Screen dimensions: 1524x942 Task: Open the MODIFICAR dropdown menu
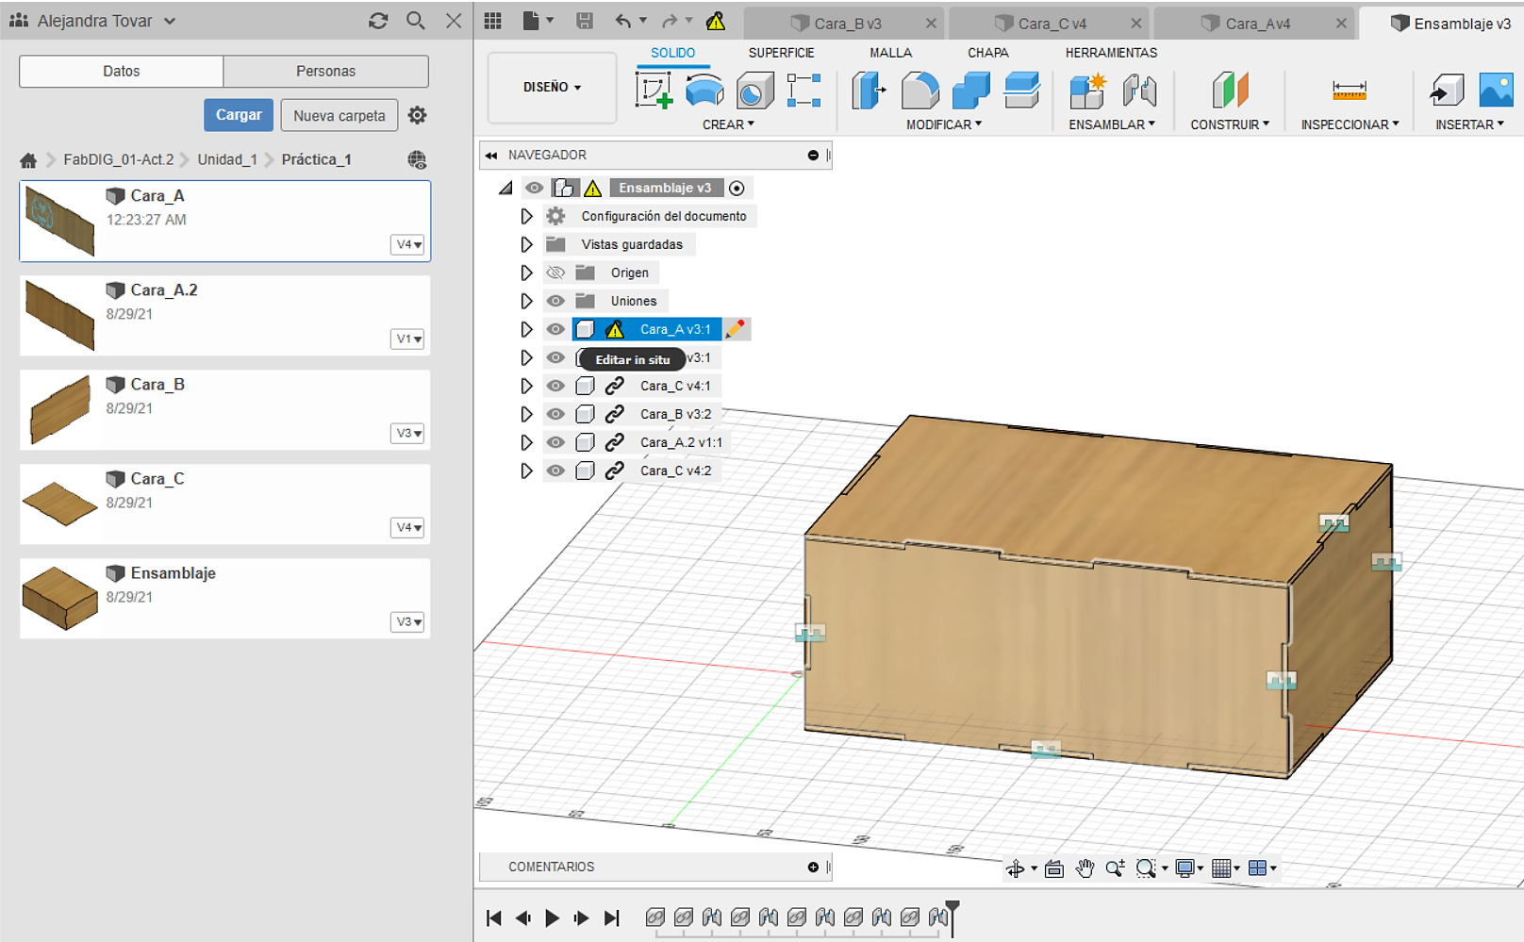coord(944,124)
